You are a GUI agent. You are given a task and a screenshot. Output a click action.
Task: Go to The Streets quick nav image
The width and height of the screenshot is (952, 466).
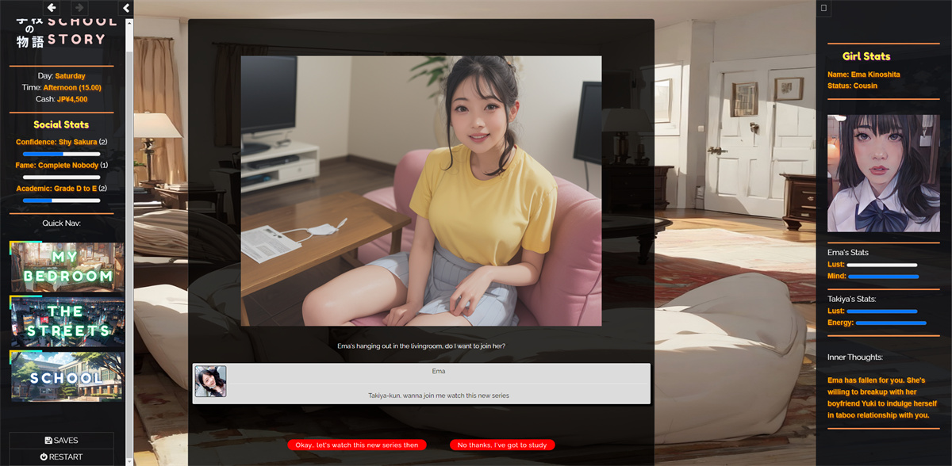click(67, 321)
